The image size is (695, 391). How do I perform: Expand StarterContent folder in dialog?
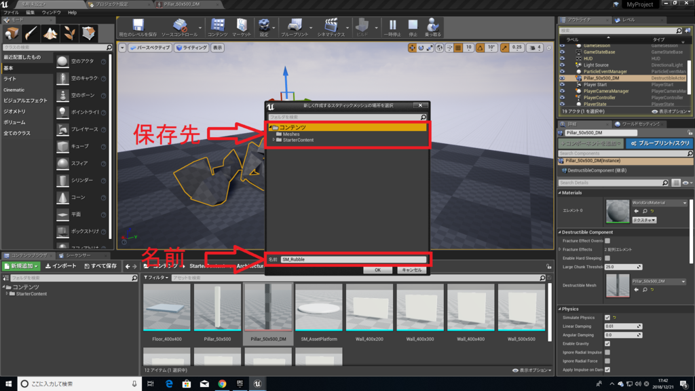[274, 140]
